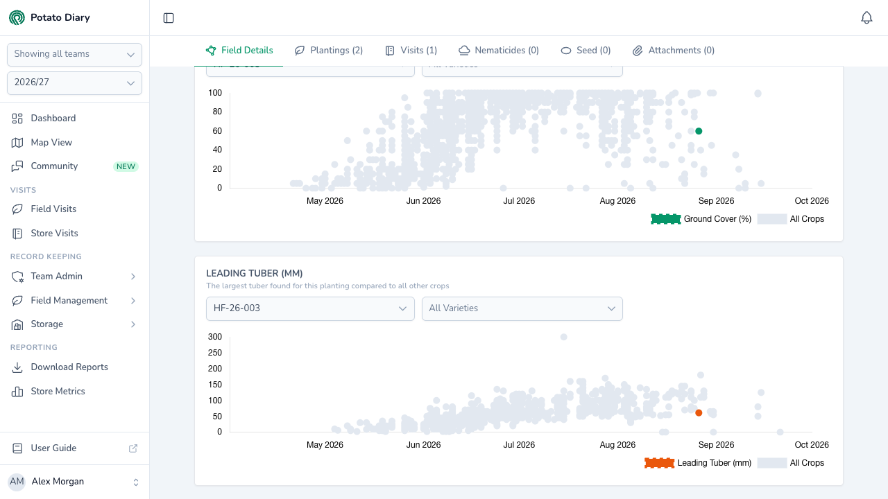Switch to the Attachments (0) tab
The image size is (888, 499).
(674, 51)
